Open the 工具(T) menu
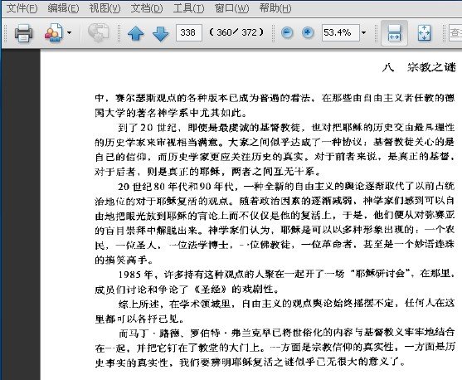Viewport: 462px width, 380px height. pos(188,8)
